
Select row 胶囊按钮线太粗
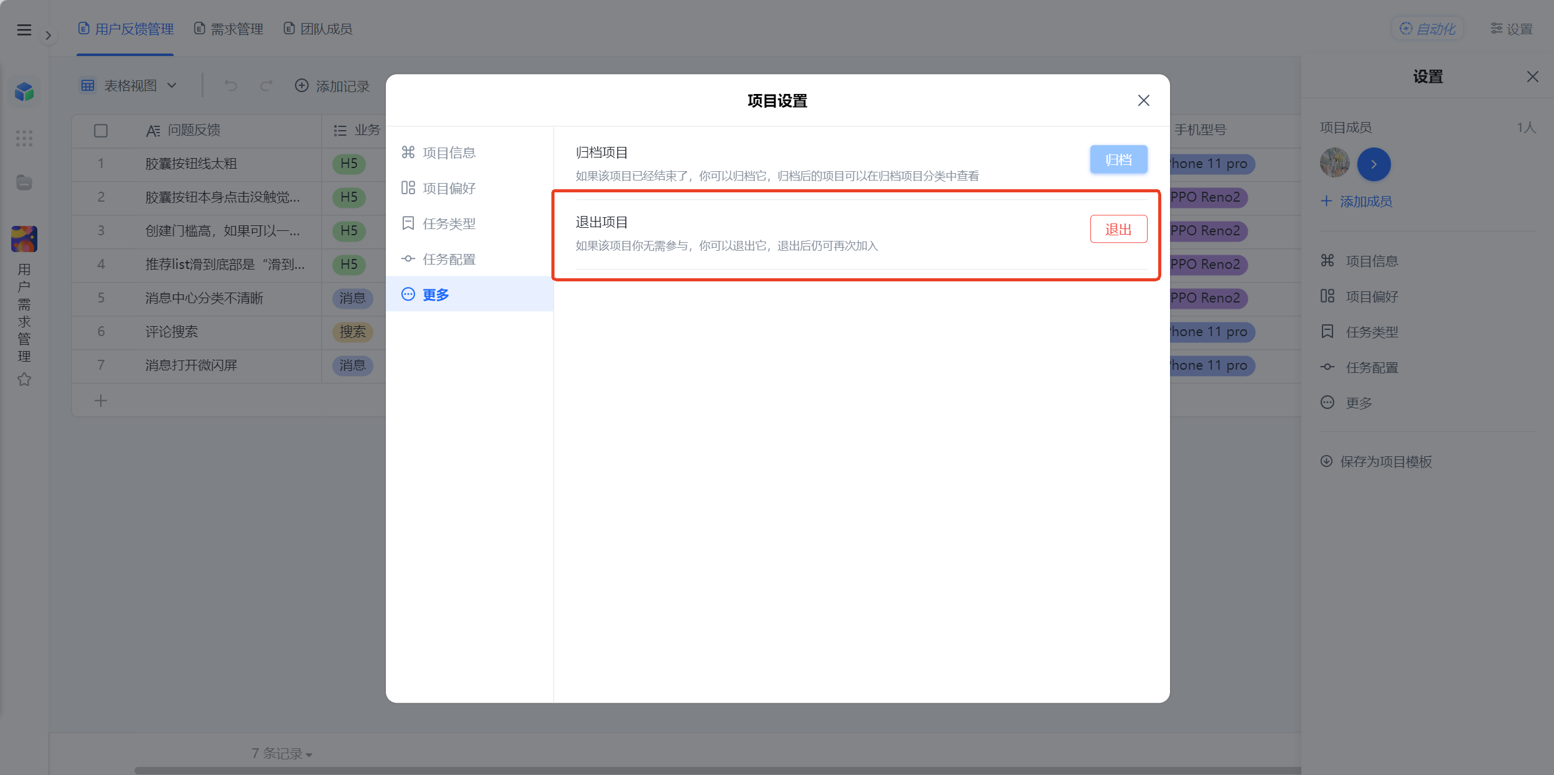pos(191,164)
